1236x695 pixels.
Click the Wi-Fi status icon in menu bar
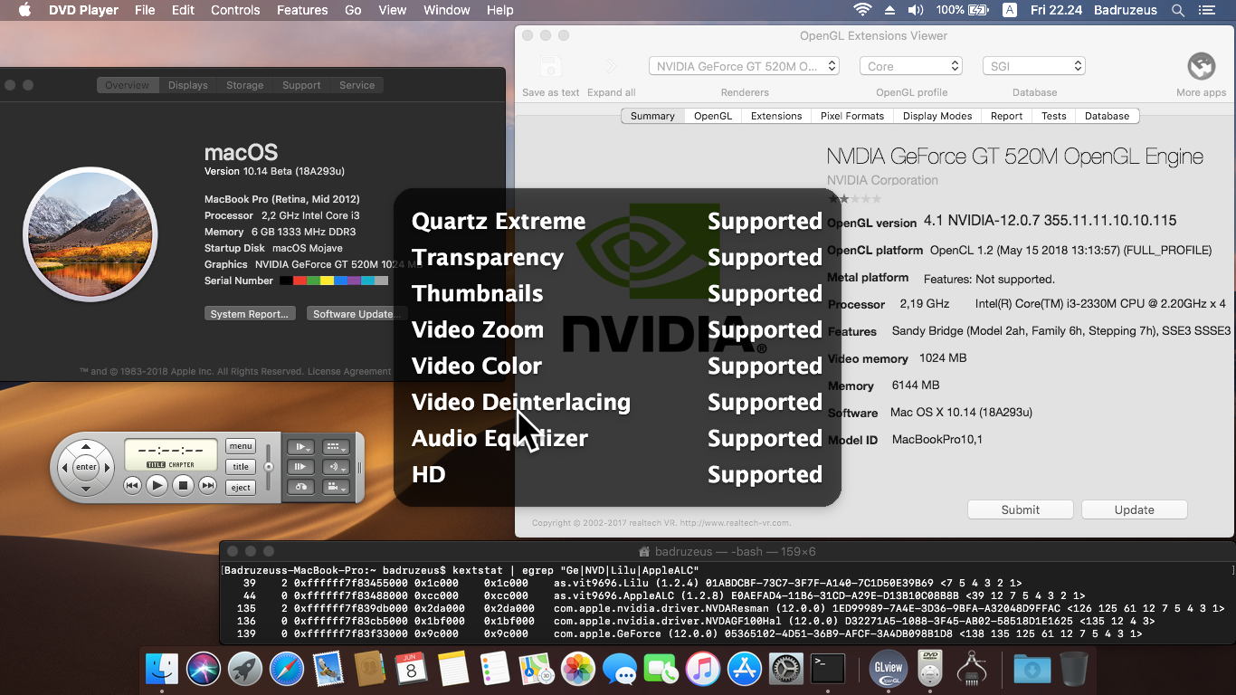coord(862,10)
